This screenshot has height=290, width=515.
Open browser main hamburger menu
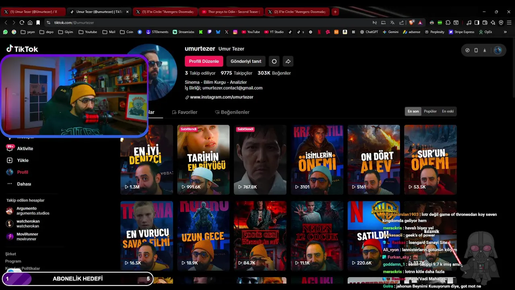[509, 23]
